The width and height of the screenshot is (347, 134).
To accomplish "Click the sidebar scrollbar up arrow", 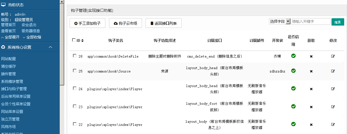I will click(x=62, y=1).
